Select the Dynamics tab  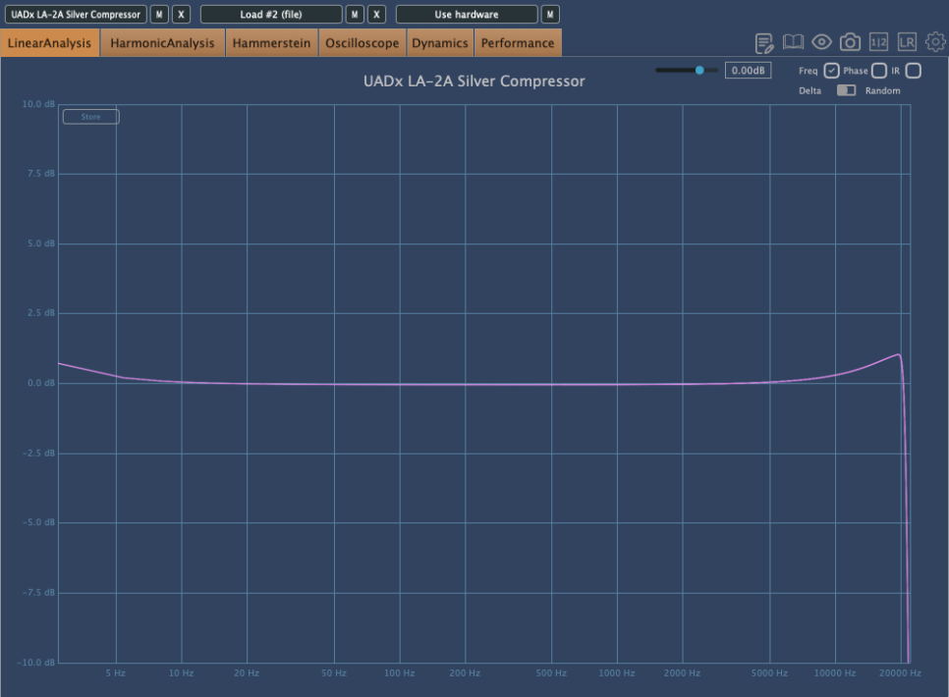point(440,43)
